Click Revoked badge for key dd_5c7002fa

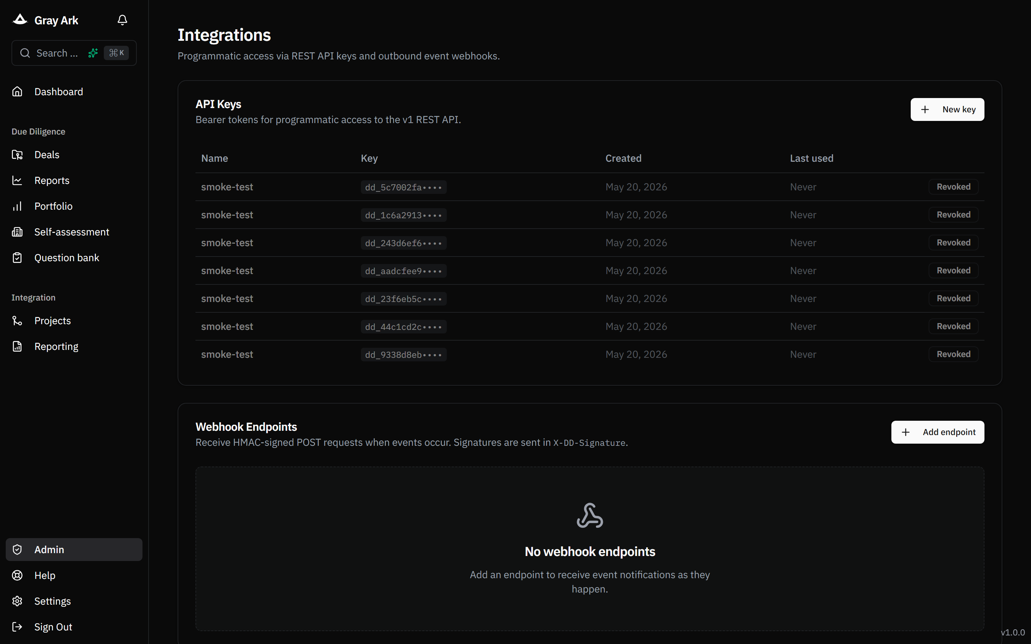[953, 186]
